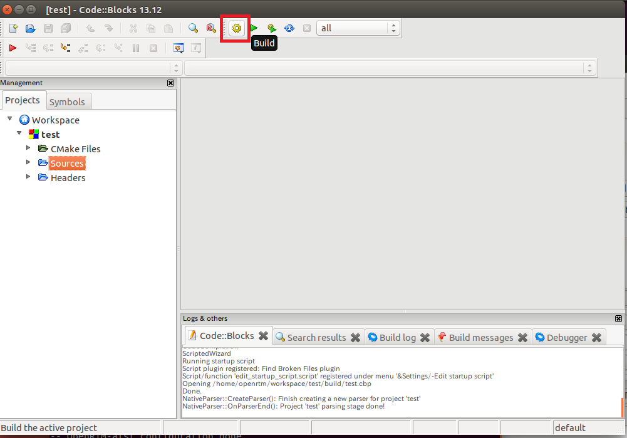Click the Cut scissors icon
Screen dimensions: 627x438
point(133,28)
